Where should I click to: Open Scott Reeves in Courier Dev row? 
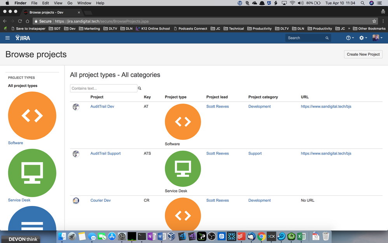coord(217,200)
